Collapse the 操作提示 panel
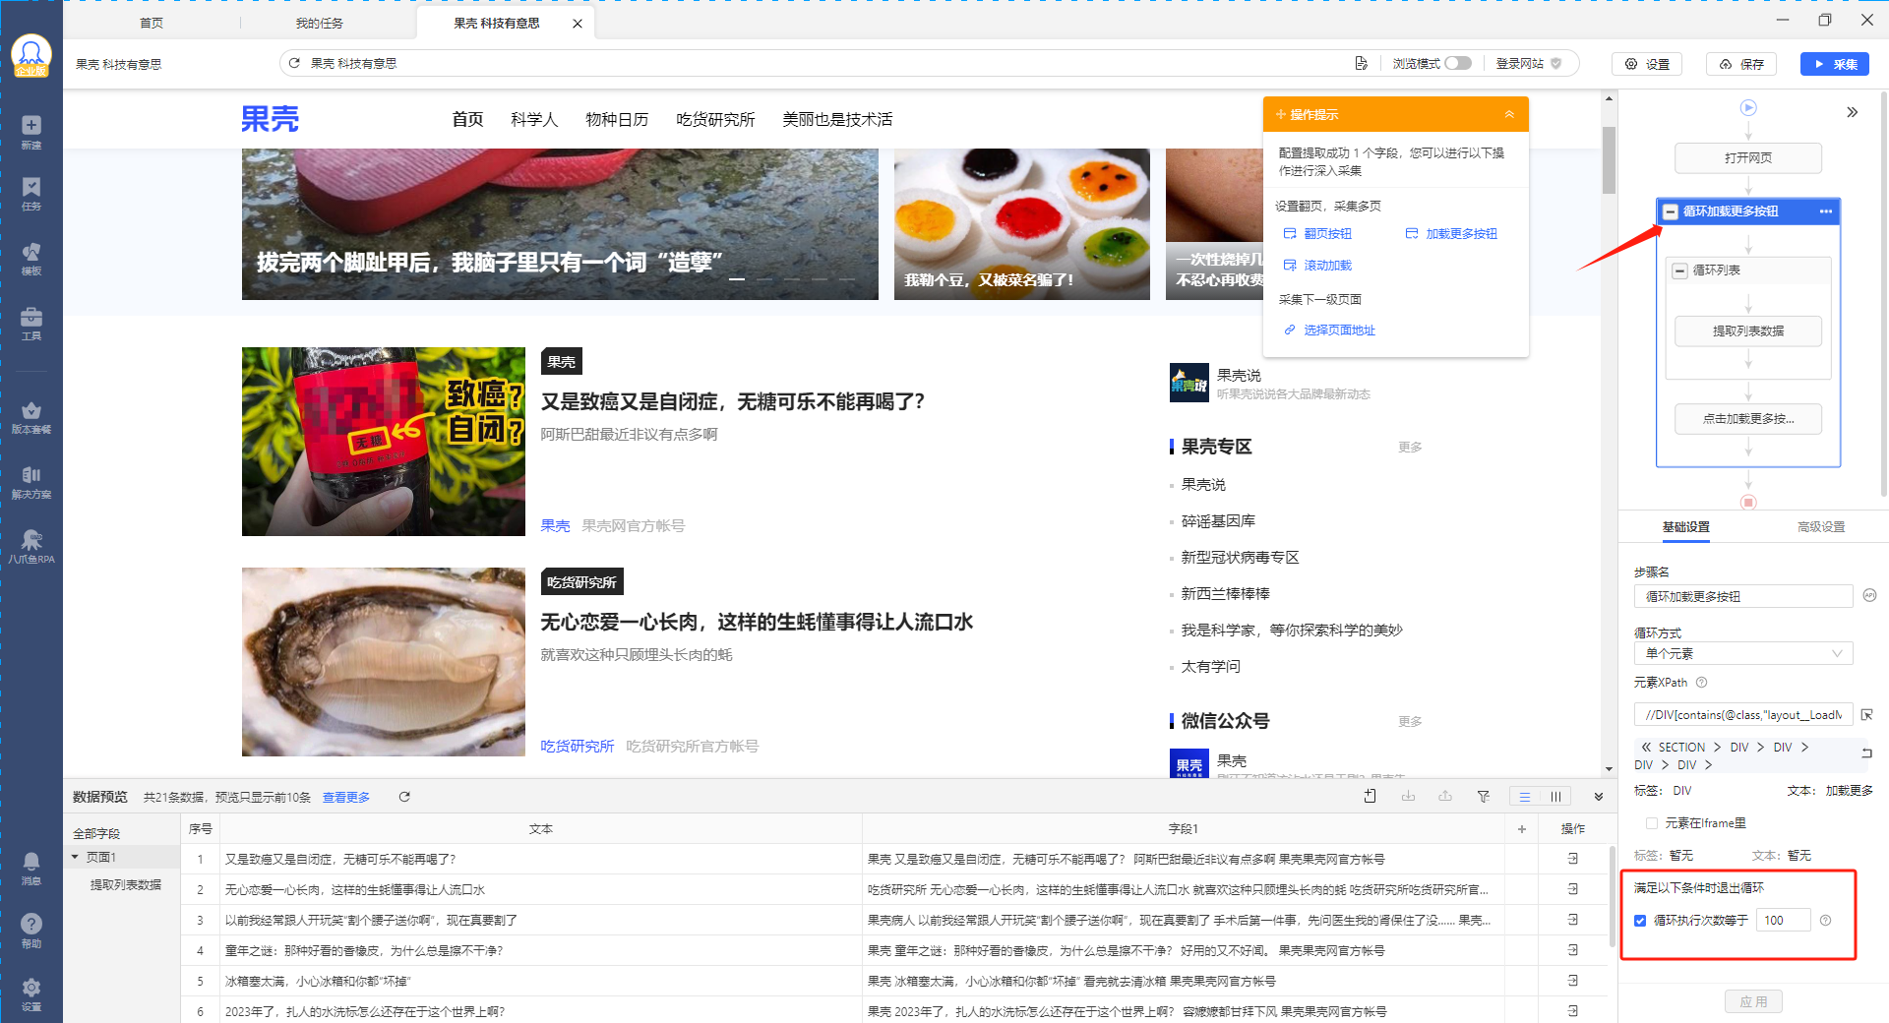 pos(1509,114)
